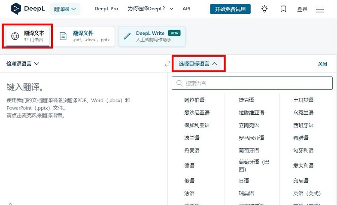Select 爱沙尼亚语 language
Viewport: 337px width, 205px height.
point(197,113)
